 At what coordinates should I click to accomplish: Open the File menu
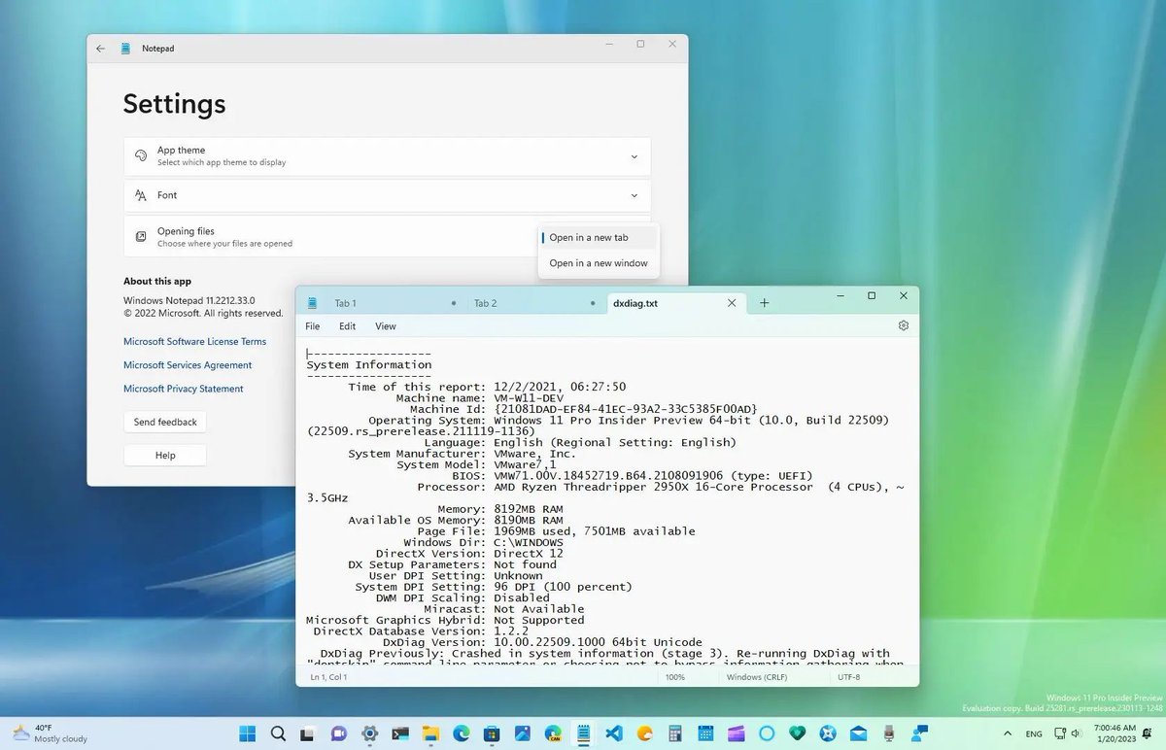point(312,325)
